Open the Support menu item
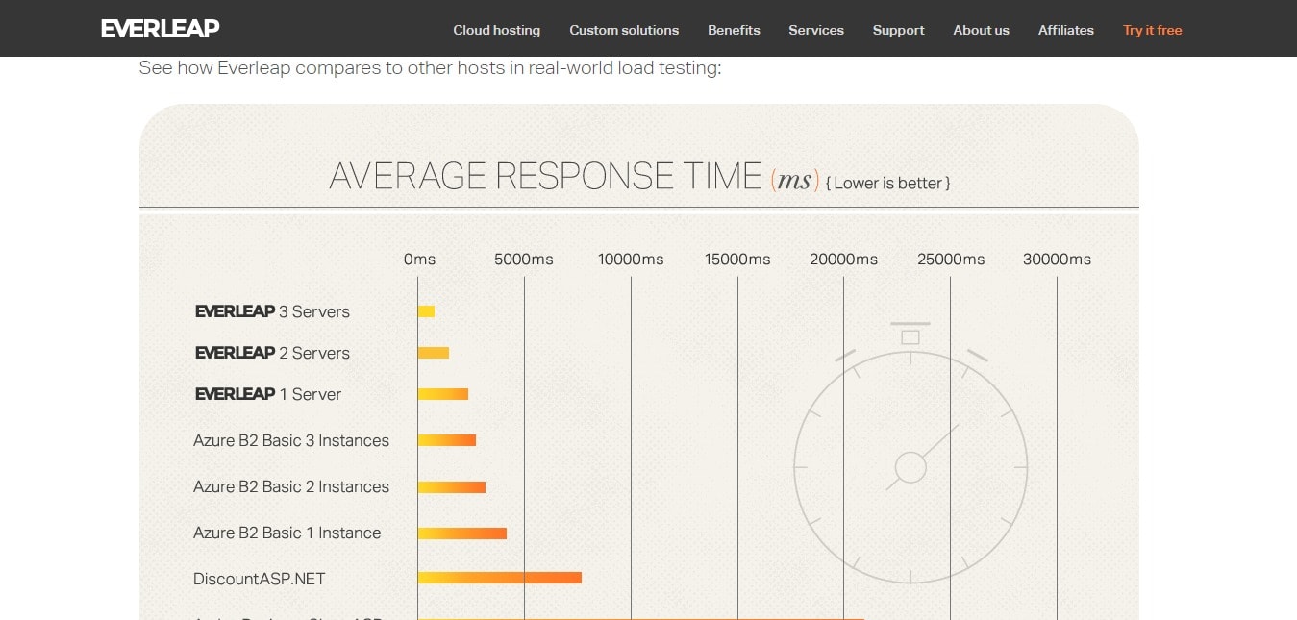This screenshot has height=620, width=1297. click(899, 30)
